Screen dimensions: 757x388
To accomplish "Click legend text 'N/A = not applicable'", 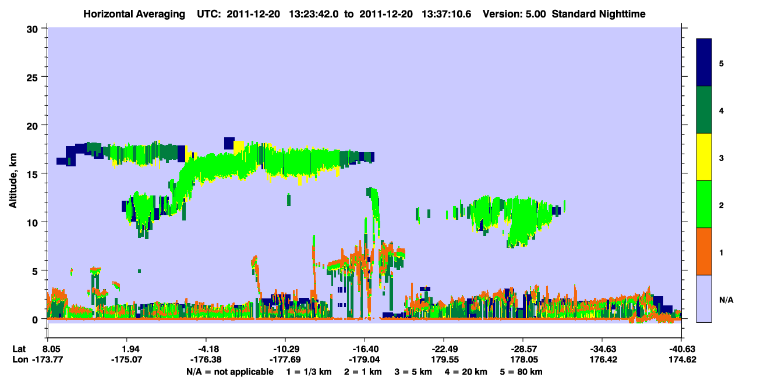I will [x=229, y=372].
